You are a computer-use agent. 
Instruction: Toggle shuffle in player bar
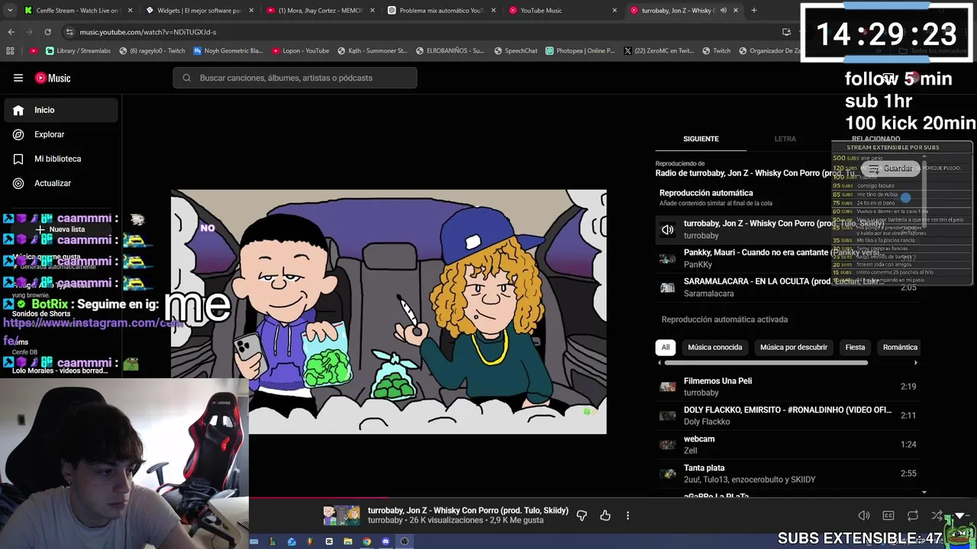click(937, 515)
